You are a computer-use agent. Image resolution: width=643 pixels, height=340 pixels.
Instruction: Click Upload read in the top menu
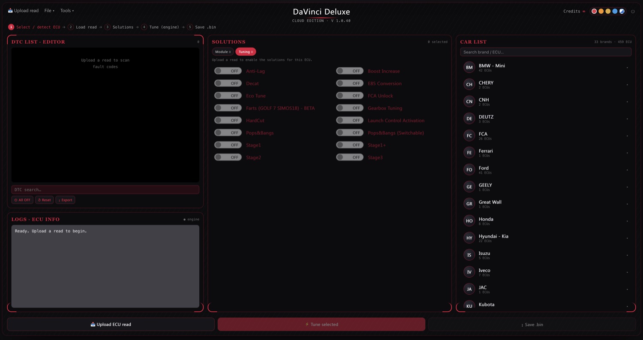23,11
